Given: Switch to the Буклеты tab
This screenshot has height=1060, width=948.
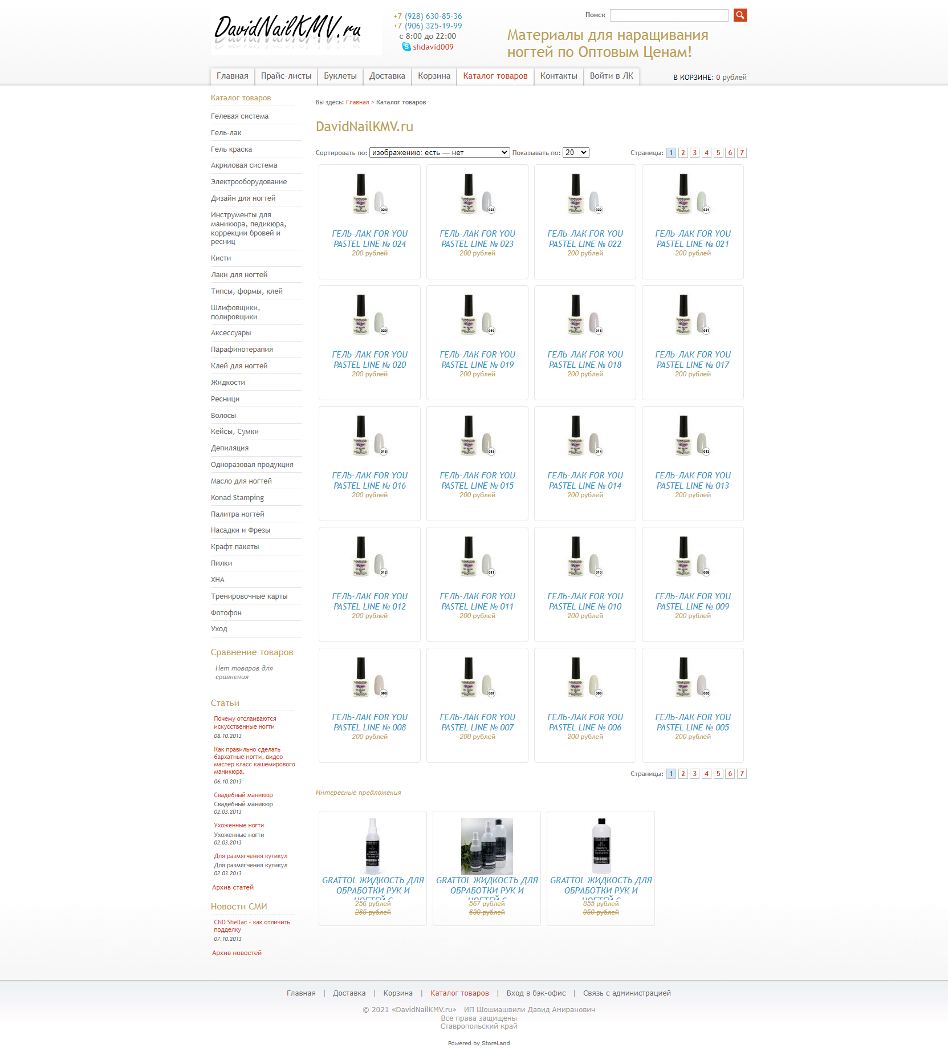Looking at the screenshot, I should 340,76.
